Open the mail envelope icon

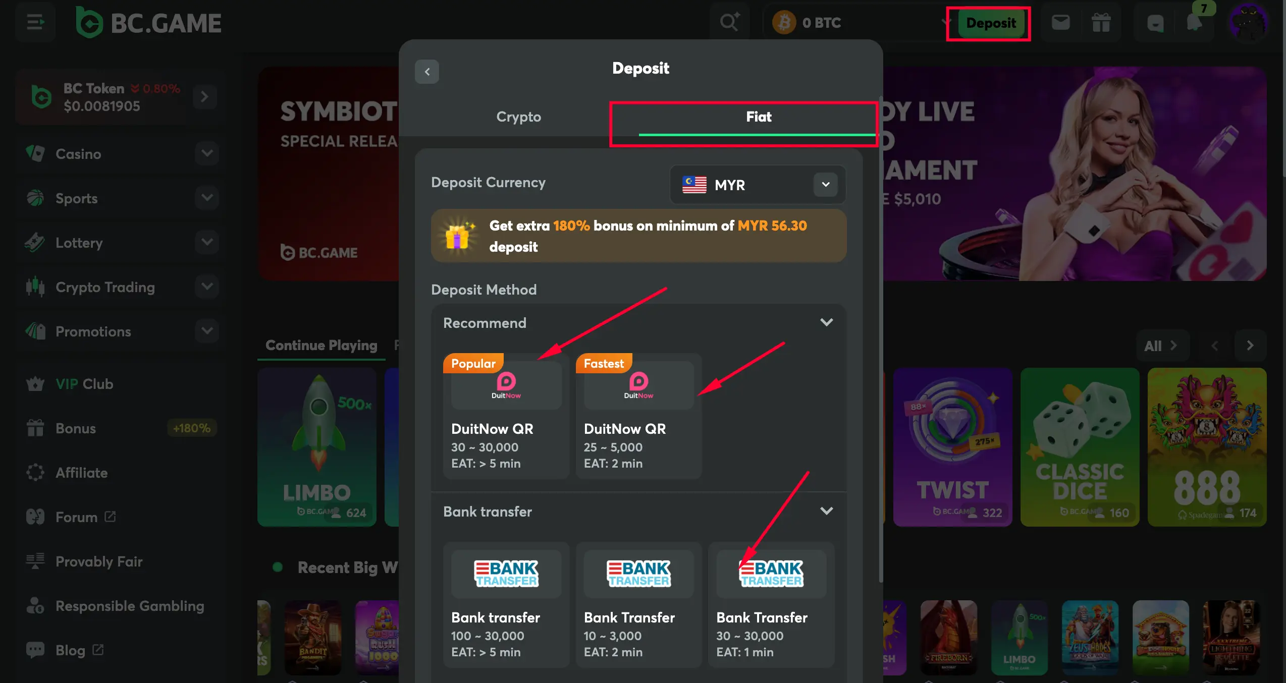click(1060, 22)
